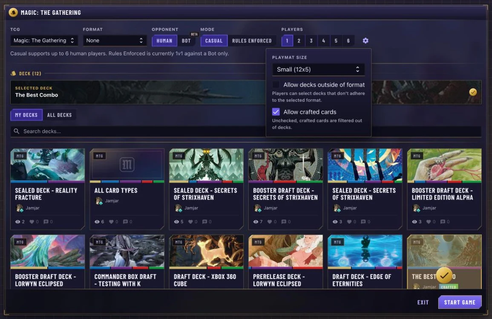
Task: Start the game
Action: [460, 302]
